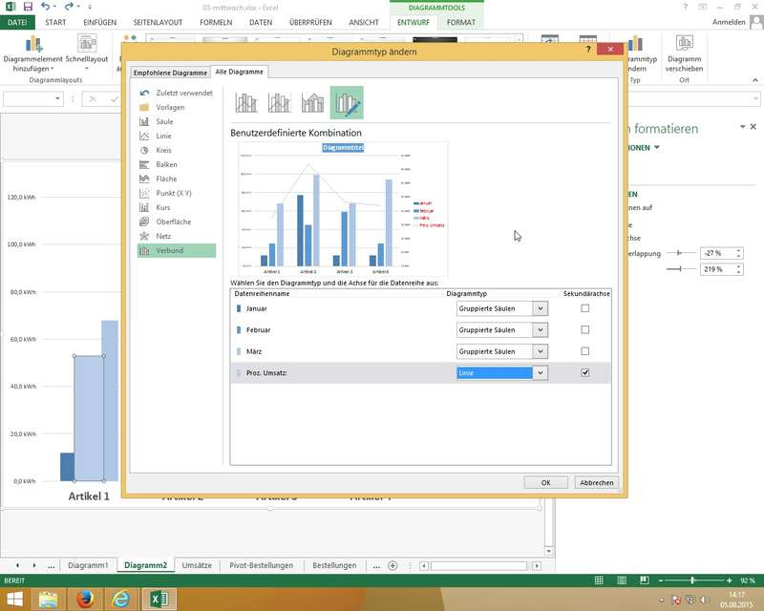Confirm dialog with OK button
This screenshot has height=611, width=764.
click(x=546, y=483)
